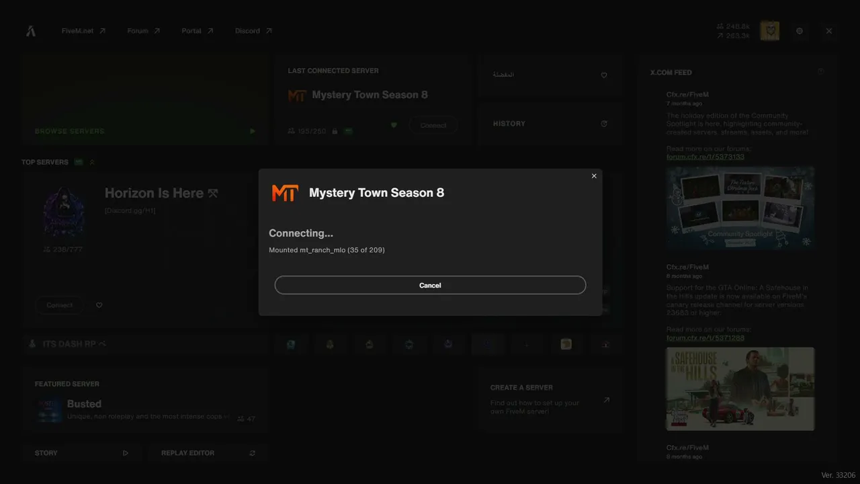Click the MT logo in the connecting dialog
The width and height of the screenshot is (860, 484).
coord(285,193)
